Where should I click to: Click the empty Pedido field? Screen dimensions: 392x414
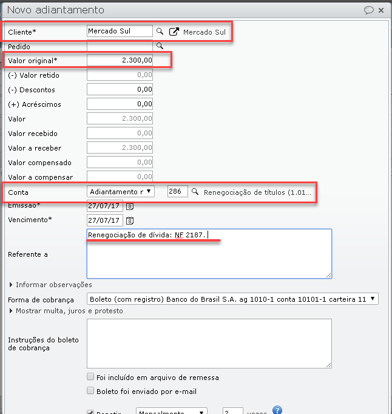[120, 46]
